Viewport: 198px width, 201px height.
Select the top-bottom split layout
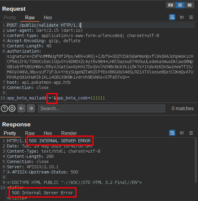[180, 5]
